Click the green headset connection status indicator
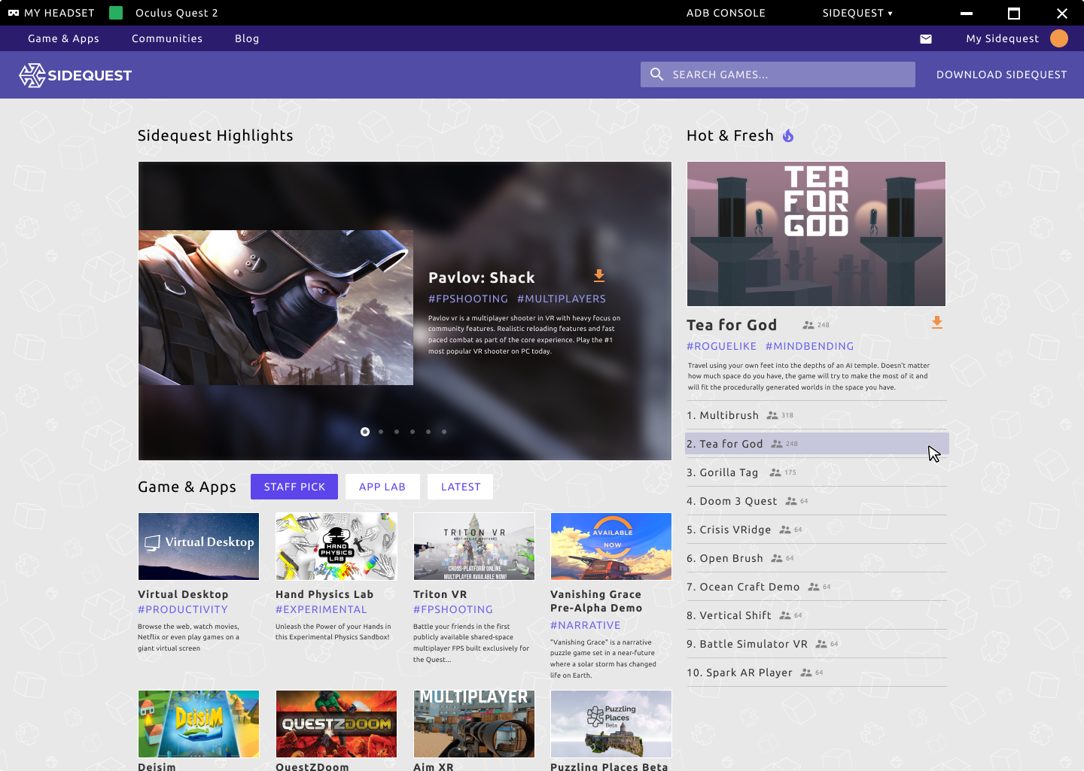Screen dimensions: 1084x771 (116, 13)
